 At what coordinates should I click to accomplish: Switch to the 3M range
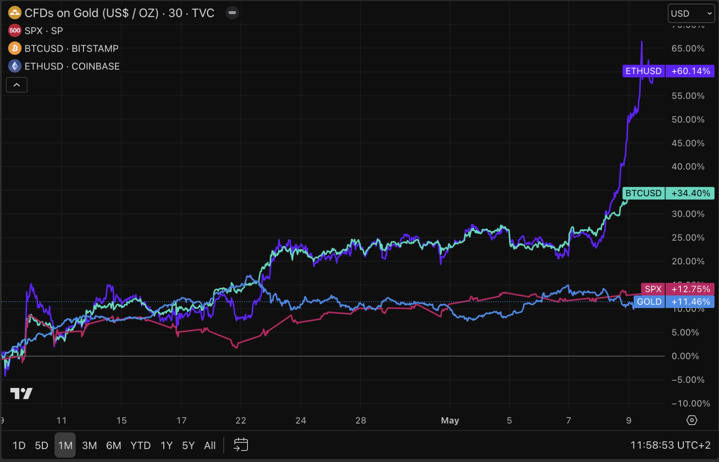90,445
